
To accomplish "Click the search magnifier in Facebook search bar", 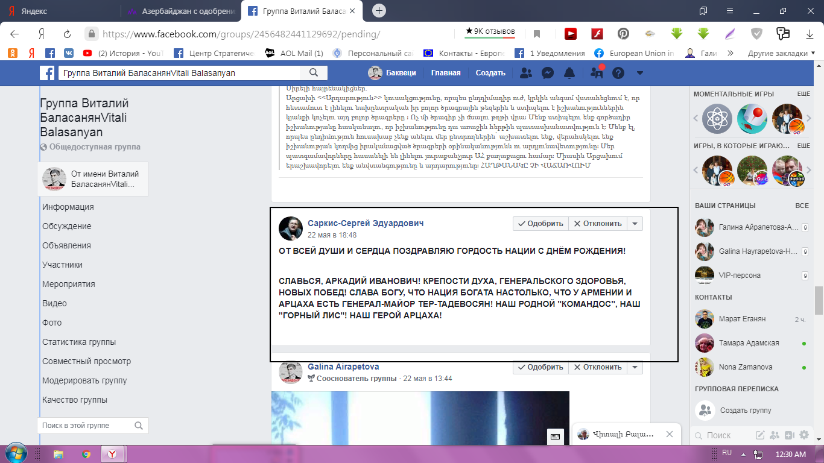I will pos(314,73).
